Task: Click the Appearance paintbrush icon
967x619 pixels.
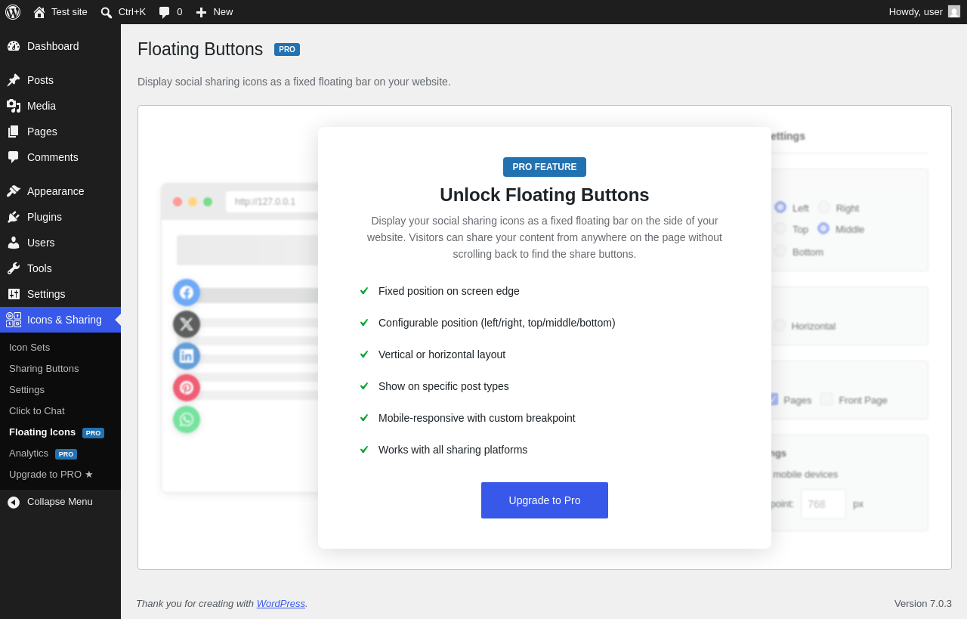Action: point(14,191)
